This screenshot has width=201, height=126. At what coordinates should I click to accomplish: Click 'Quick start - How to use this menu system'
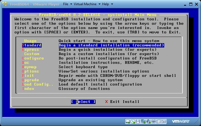[x=109, y=41]
